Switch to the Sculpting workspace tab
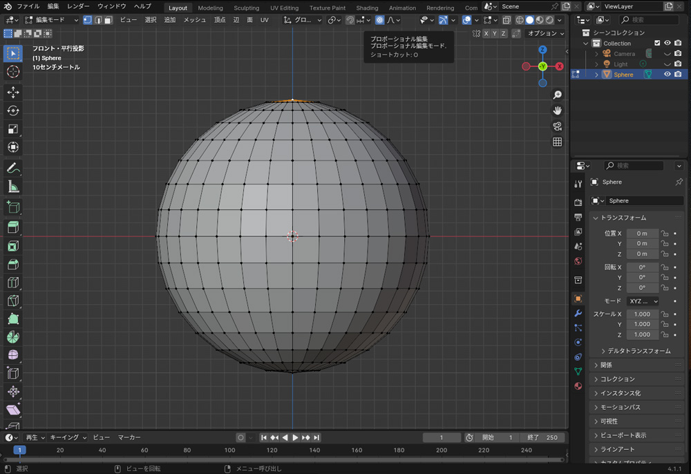 [246, 8]
